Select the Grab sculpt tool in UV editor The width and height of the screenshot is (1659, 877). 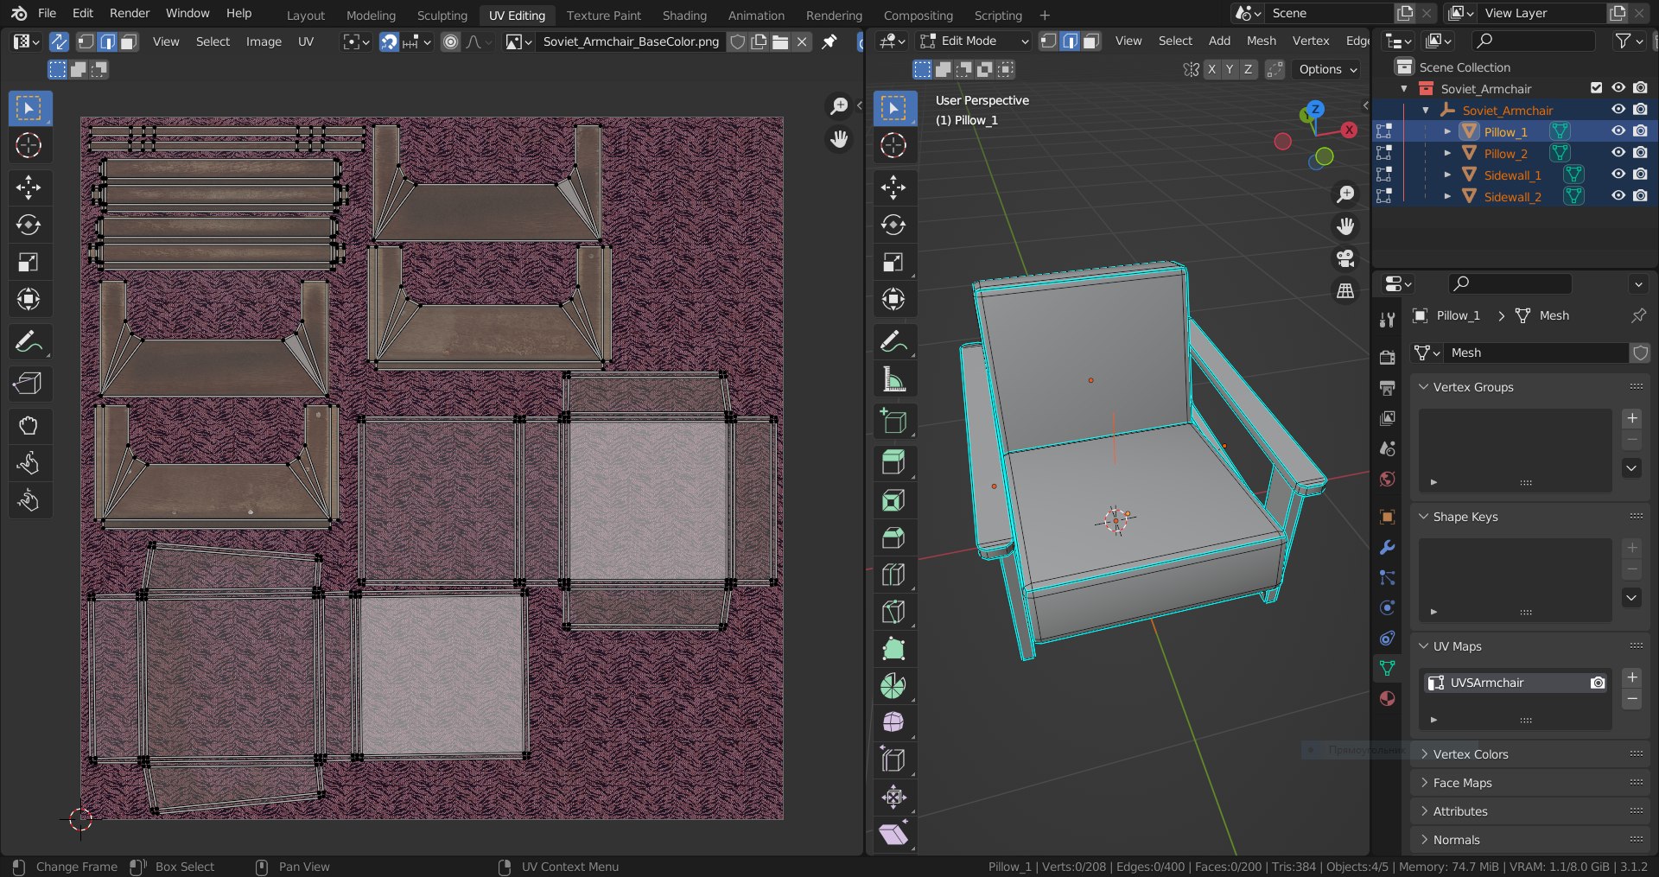29,425
